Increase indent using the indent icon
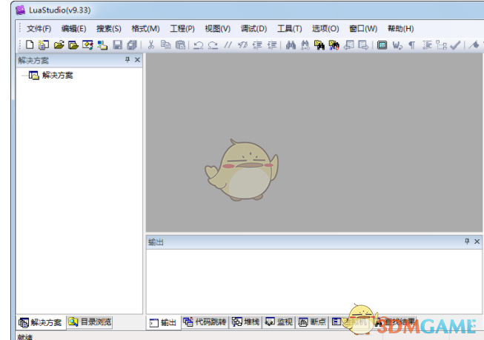 [272, 45]
